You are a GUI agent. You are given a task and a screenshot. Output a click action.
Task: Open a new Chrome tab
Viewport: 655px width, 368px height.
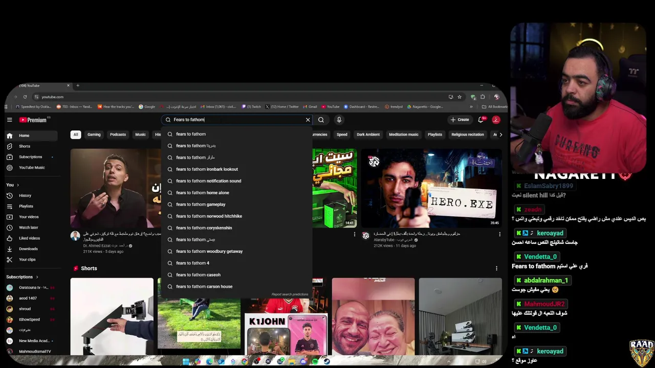pyautogui.click(x=78, y=85)
